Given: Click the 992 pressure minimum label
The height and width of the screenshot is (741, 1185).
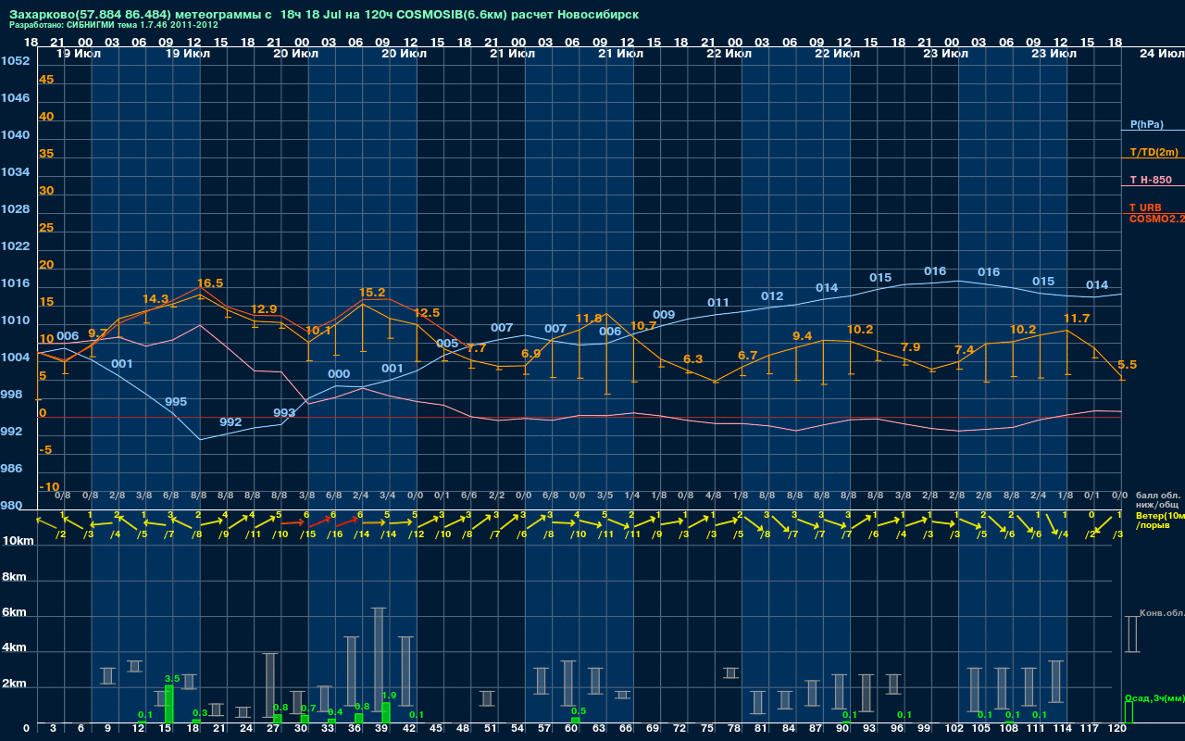Looking at the screenshot, I should (231, 422).
